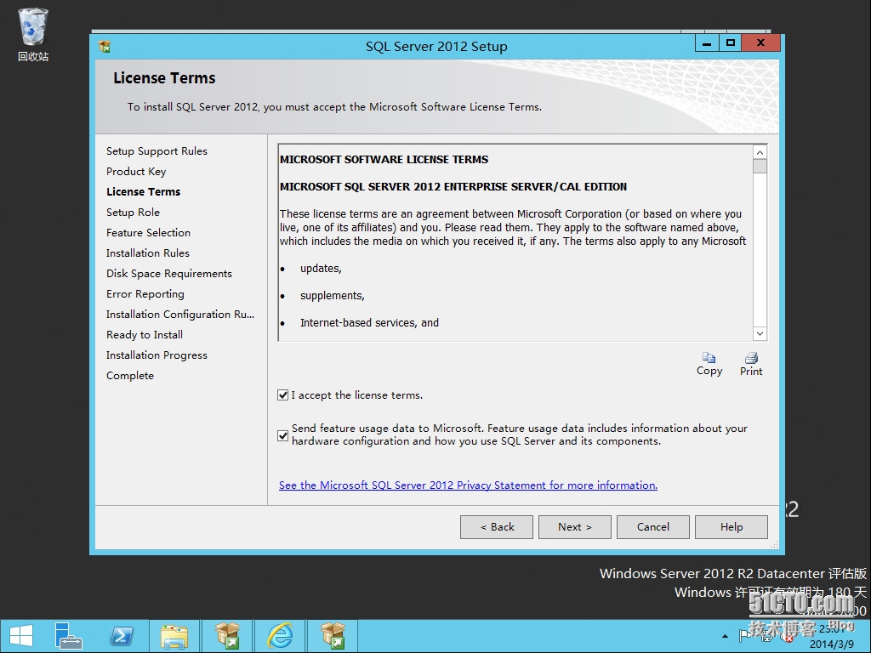Cancel the SQL Server setup
Image resolution: width=871 pixels, height=653 pixels.
pyautogui.click(x=653, y=527)
